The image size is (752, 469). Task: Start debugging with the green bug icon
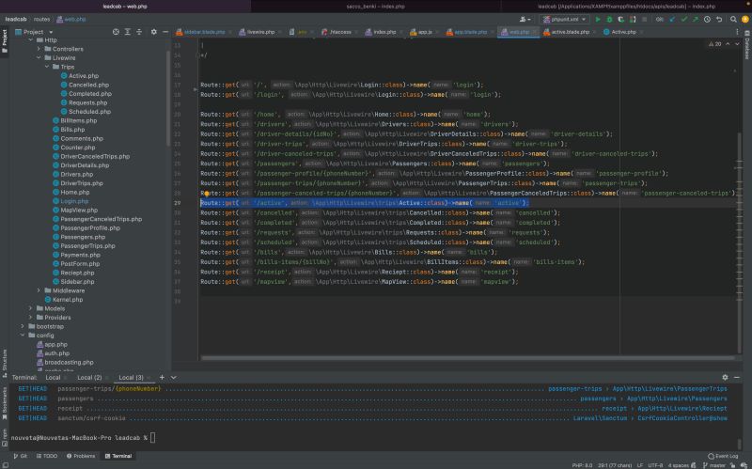[609, 19]
